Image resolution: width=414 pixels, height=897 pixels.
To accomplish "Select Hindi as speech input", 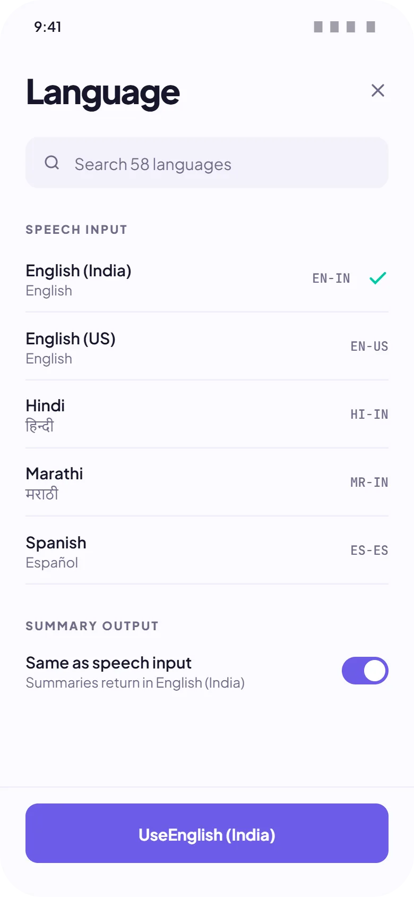I will click(x=207, y=414).
